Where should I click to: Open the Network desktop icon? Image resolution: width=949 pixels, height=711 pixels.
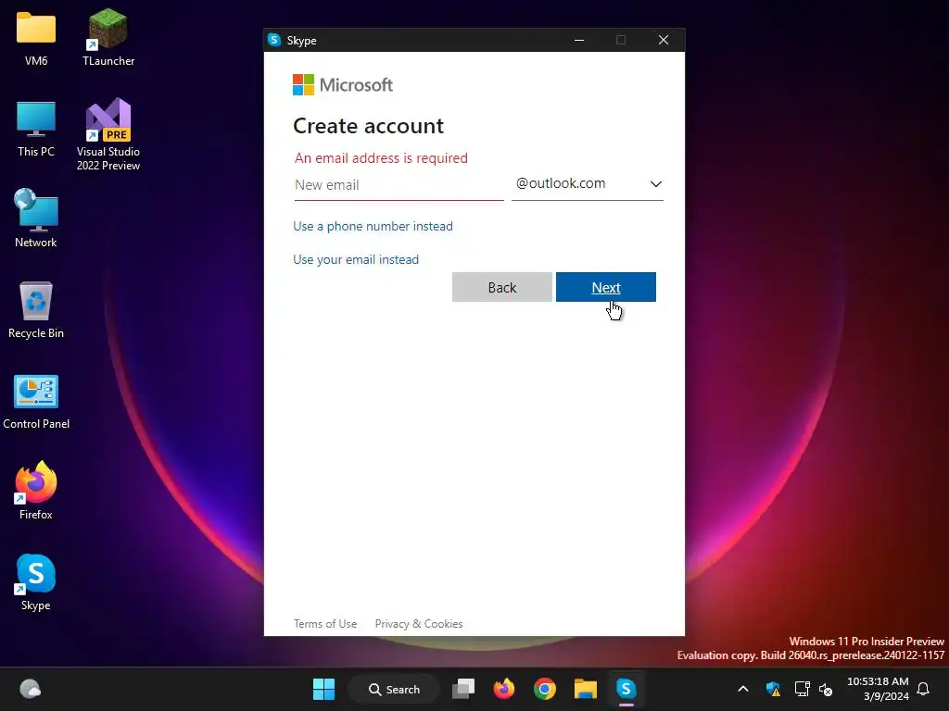[36, 218]
